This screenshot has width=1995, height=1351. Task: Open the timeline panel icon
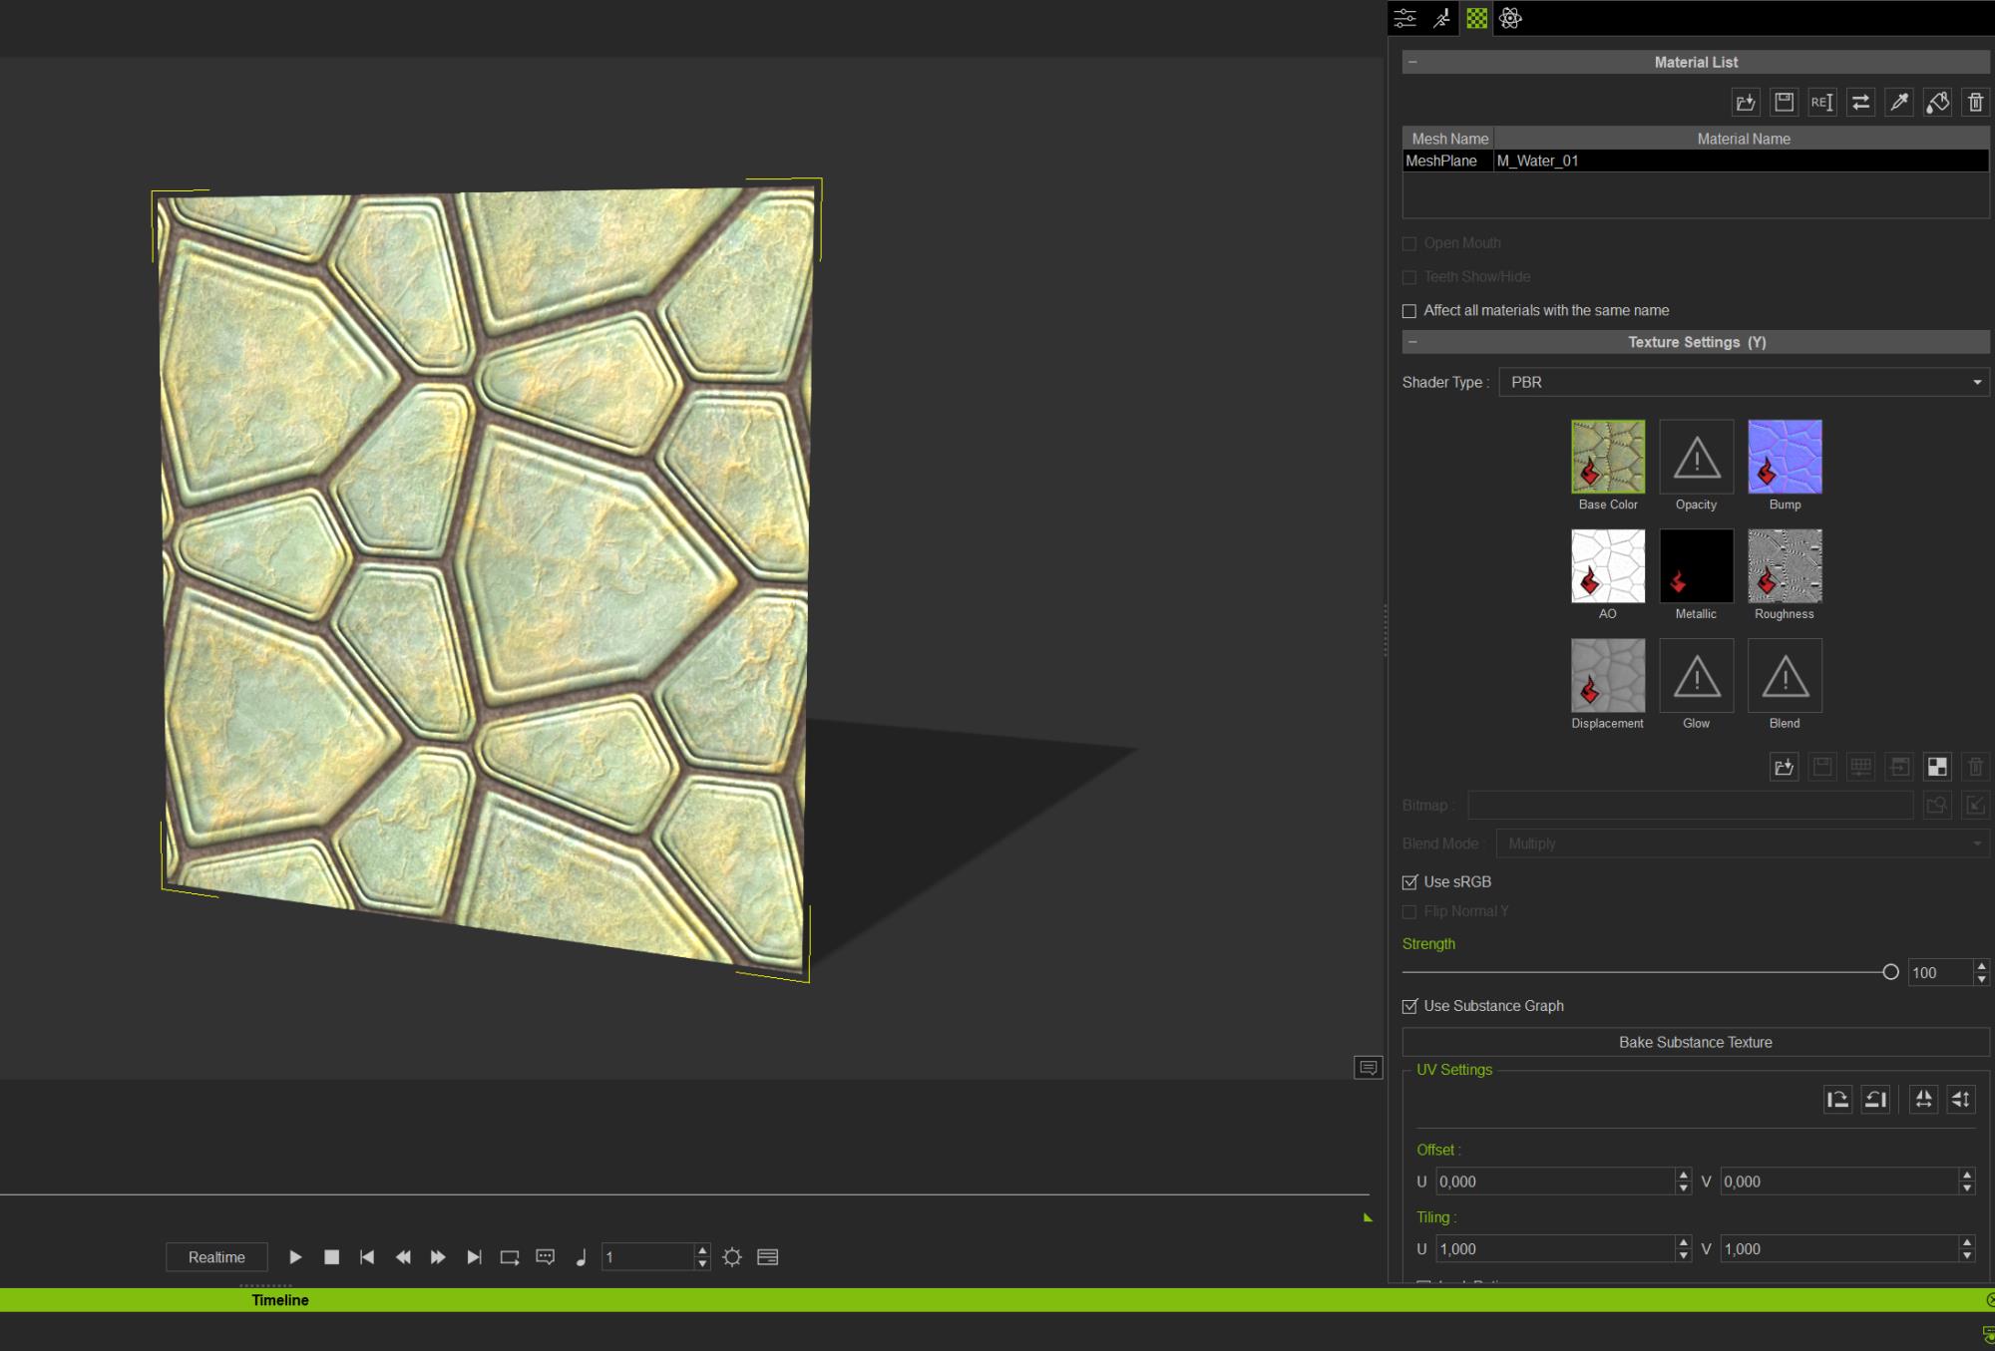point(767,1257)
